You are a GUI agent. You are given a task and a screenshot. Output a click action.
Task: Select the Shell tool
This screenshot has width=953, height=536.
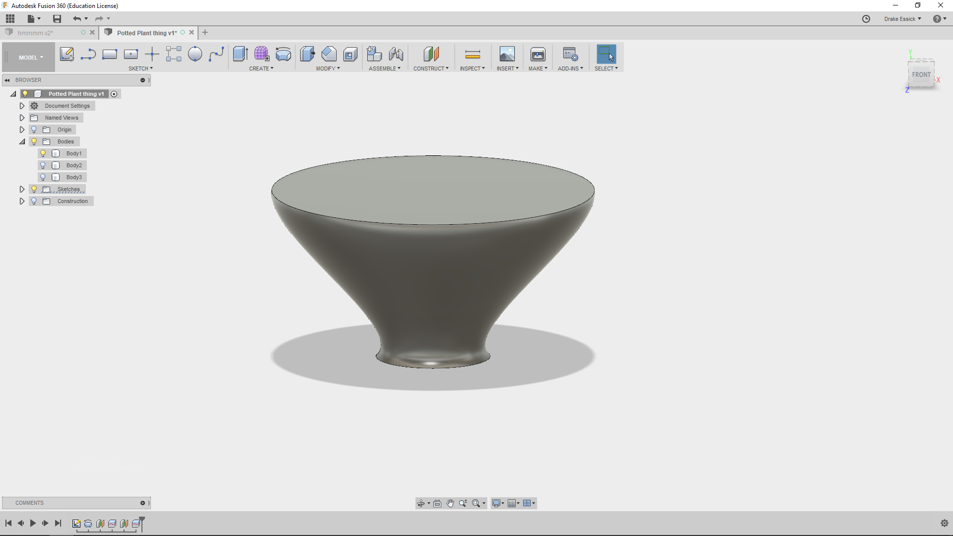coord(350,54)
